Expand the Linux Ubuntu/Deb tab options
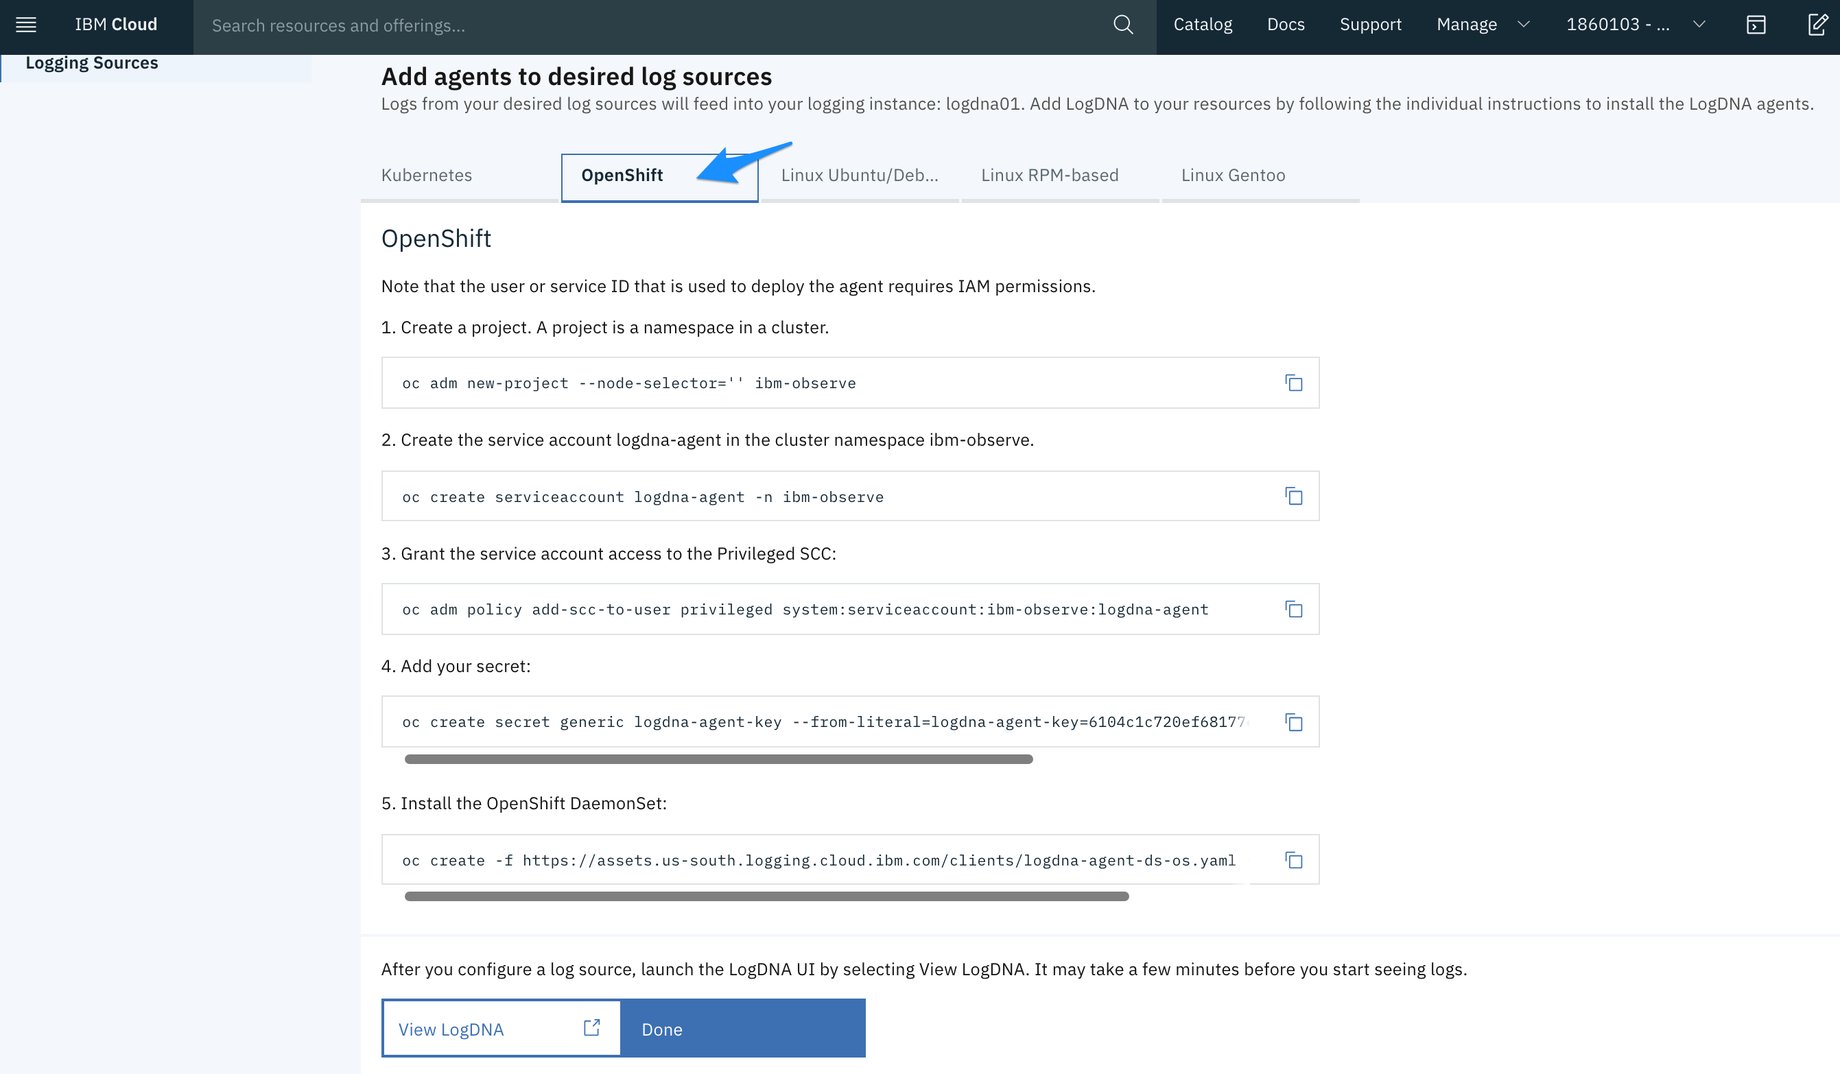 [859, 175]
